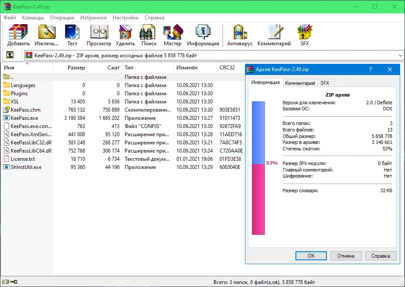Switch to the Комментарий tab in dialog
The width and height of the screenshot is (405, 287).
(300, 83)
